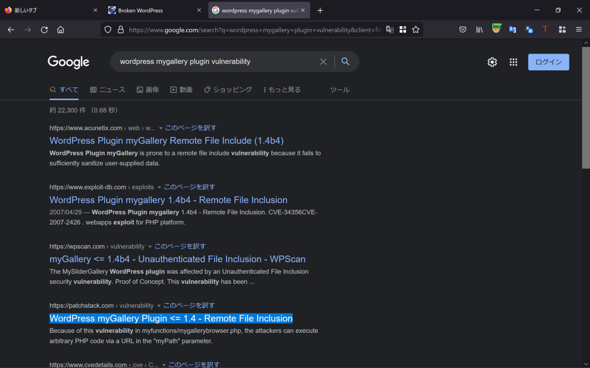Image resolution: width=590 pixels, height=368 pixels.
Task: Click the page vertical scrollbar thumb
Action: (586, 108)
